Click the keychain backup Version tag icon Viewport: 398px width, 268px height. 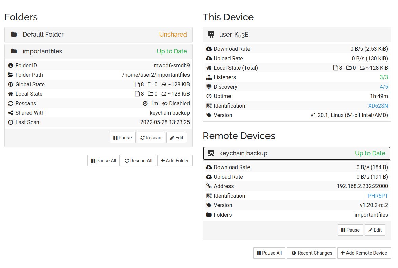click(x=209, y=205)
